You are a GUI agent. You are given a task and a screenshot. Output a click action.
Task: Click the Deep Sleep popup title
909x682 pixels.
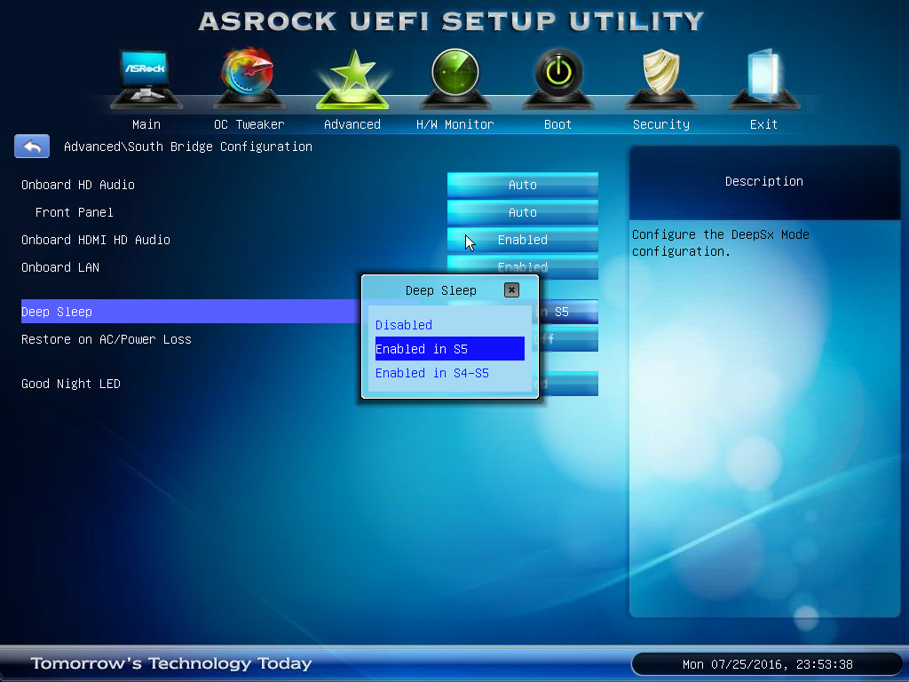[440, 290]
